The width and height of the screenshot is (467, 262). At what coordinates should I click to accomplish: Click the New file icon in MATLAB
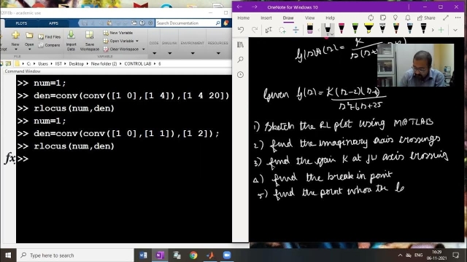coord(15,35)
